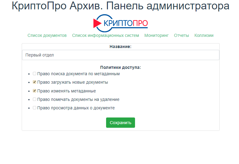The image size is (239, 164).
Task: Click the КриптоПро logo image
Action: pyautogui.click(x=121, y=23)
